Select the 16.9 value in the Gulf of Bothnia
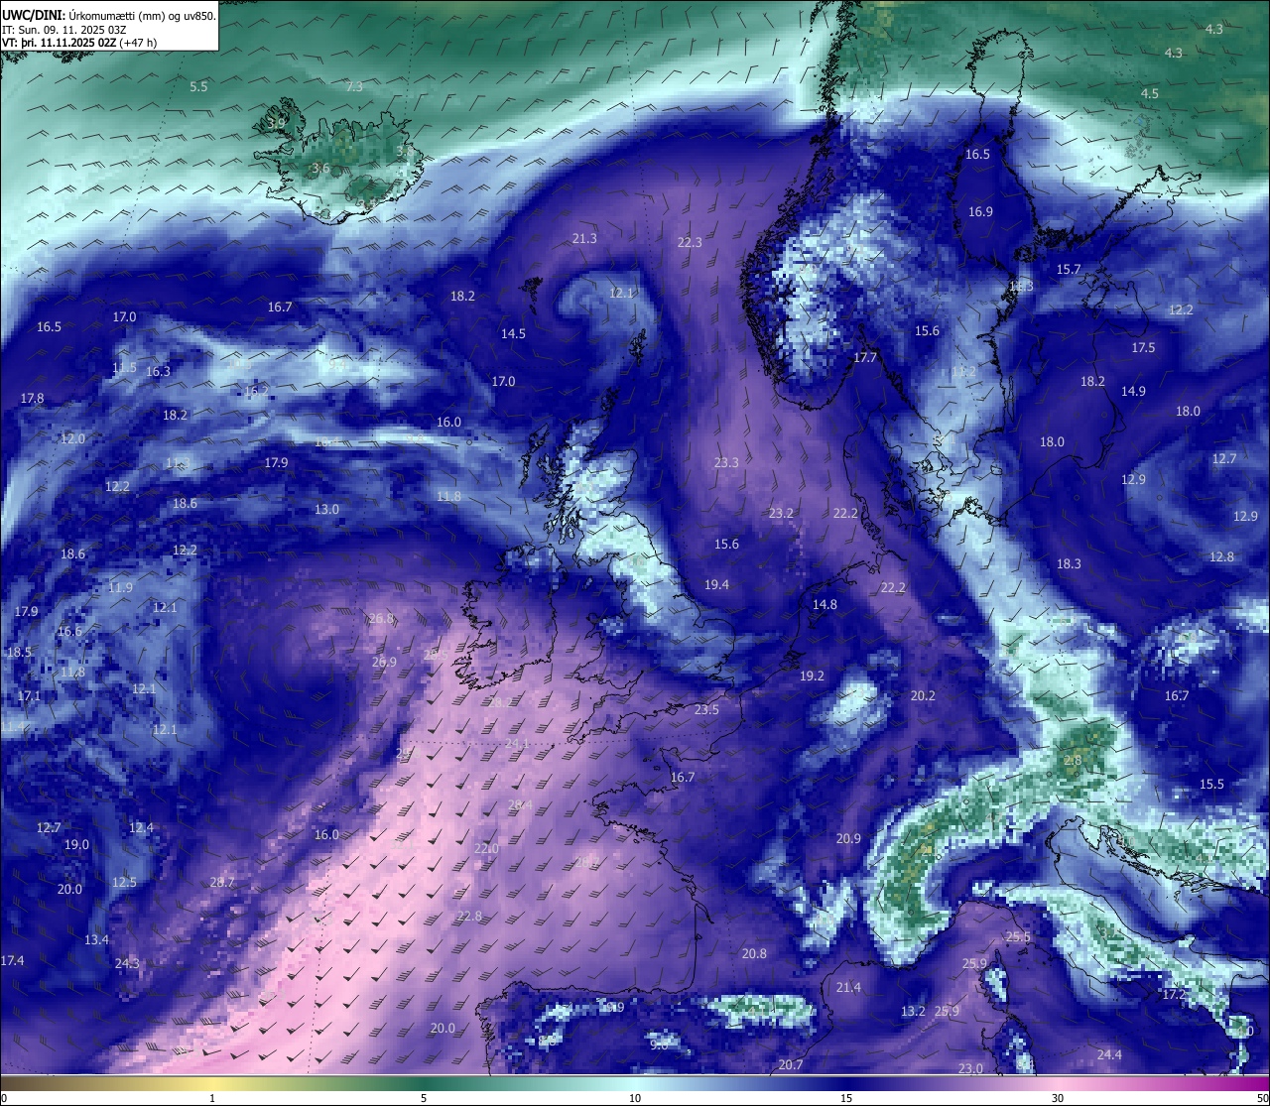The width and height of the screenshot is (1270, 1106). (x=980, y=212)
